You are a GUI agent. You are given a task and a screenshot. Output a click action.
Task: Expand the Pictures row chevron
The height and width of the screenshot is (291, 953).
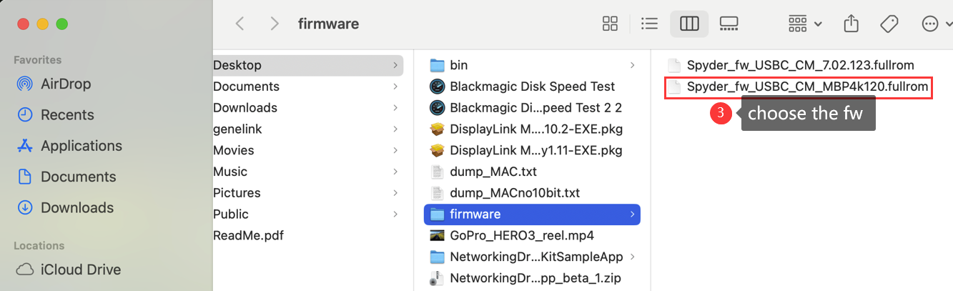(395, 192)
